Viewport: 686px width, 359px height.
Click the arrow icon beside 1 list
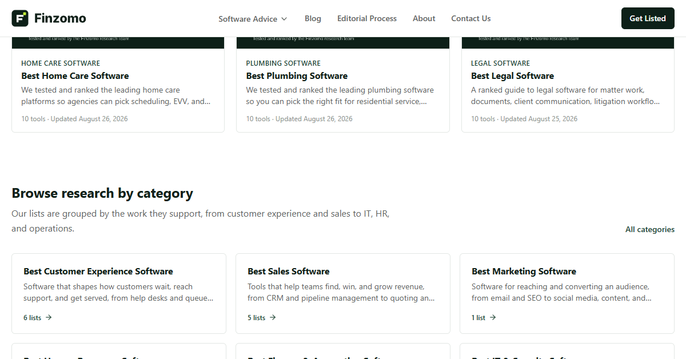tap(493, 317)
